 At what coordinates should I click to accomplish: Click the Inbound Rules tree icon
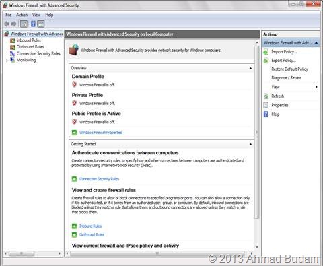13,40
